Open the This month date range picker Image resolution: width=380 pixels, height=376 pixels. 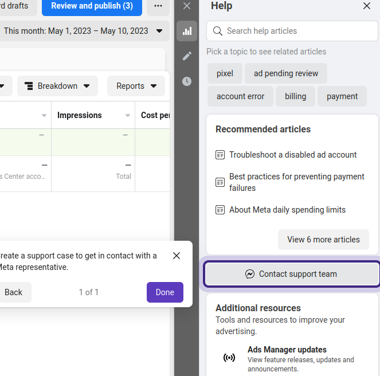pos(83,31)
